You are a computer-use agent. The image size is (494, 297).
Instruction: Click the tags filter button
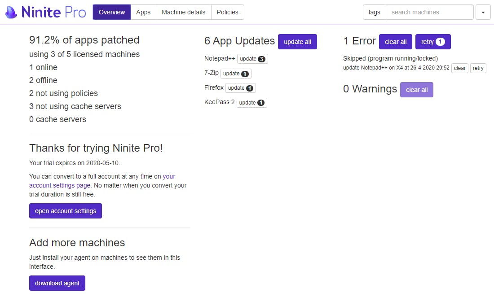click(374, 13)
